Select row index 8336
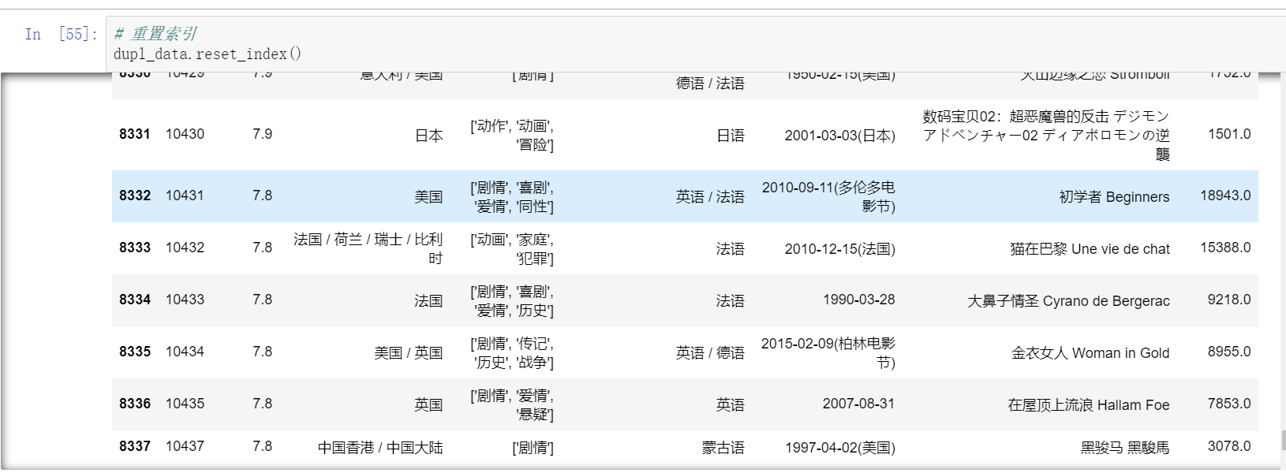Screen dimensions: 1286x473 tap(135, 404)
